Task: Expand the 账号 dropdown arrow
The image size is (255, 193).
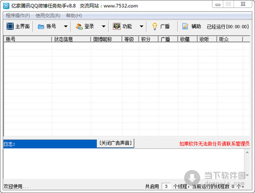Action: pos(65,26)
